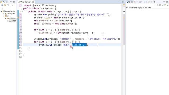This screenshot has height=95, width=169.
Task: Click the editor scroll-up arrow
Action: 122,5
